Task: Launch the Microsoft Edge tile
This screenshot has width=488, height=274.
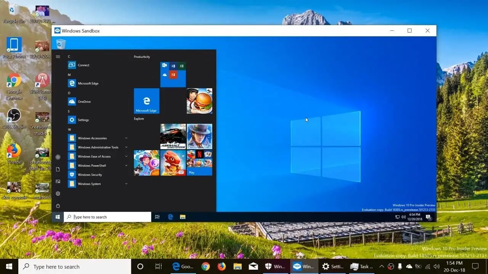Action: 146,101
